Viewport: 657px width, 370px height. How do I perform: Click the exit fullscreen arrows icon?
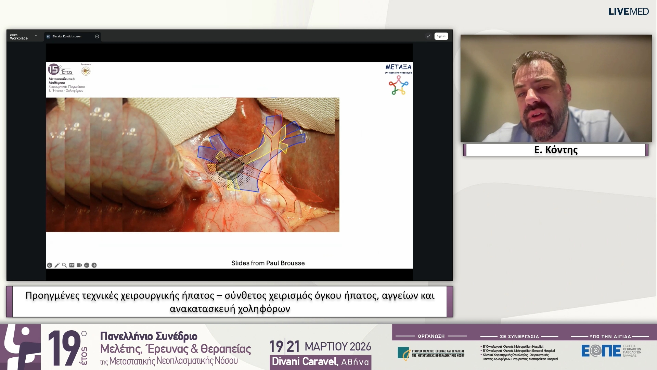pyautogui.click(x=428, y=36)
